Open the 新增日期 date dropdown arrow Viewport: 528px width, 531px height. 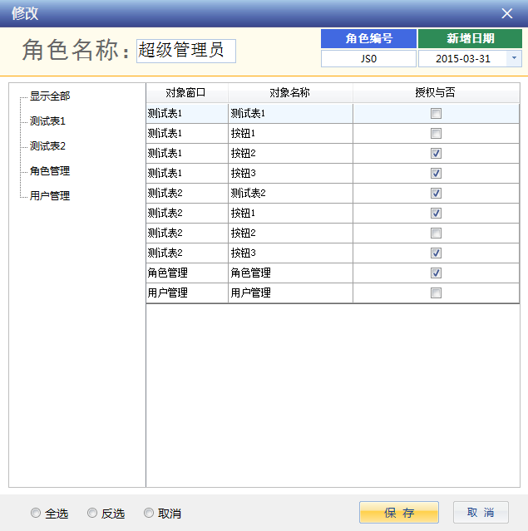(x=514, y=59)
